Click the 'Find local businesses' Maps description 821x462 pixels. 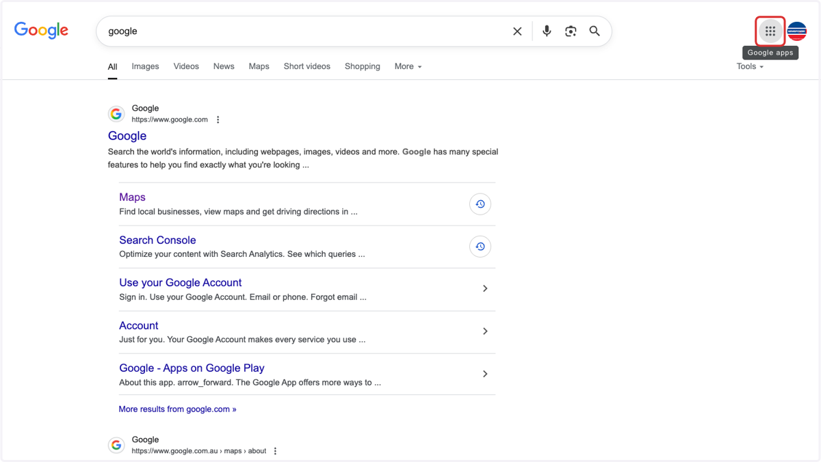coord(238,212)
